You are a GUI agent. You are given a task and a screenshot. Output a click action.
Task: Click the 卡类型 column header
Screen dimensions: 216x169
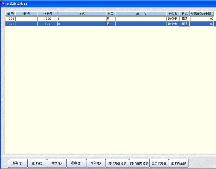point(172,14)
